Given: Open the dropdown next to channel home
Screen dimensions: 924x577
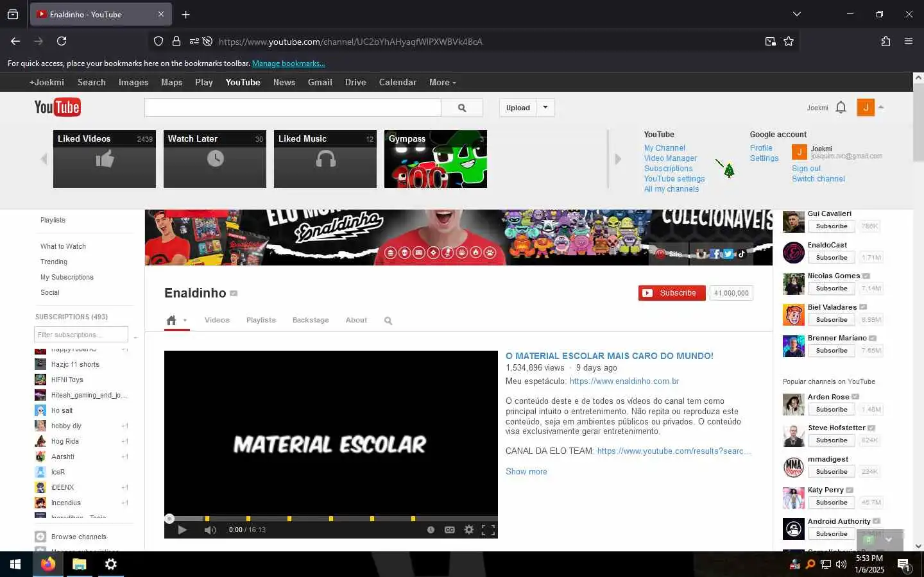Looking at the screenshot, I should (x=185, y=321).
